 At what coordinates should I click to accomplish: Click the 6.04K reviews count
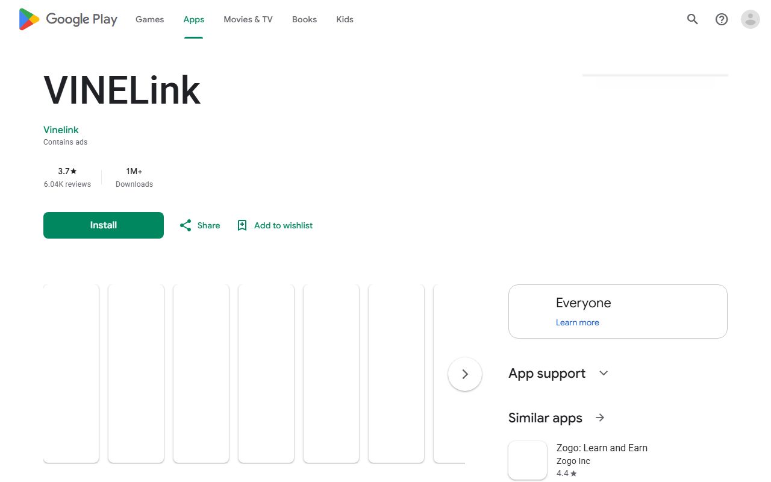[67, 184]
